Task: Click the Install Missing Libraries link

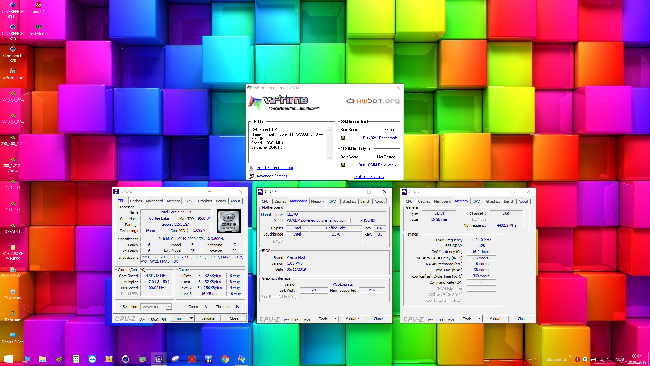Action: [x=275, y=168]
